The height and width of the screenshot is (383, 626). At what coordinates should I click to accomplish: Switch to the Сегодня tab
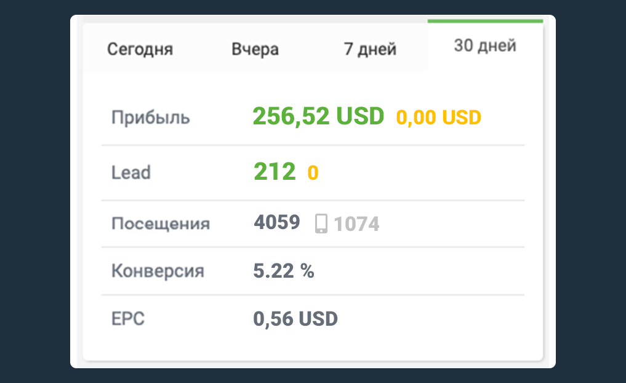coord(140,49)
